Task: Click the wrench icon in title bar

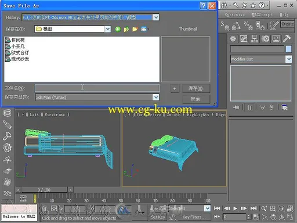Action: [x=236, y=5]
